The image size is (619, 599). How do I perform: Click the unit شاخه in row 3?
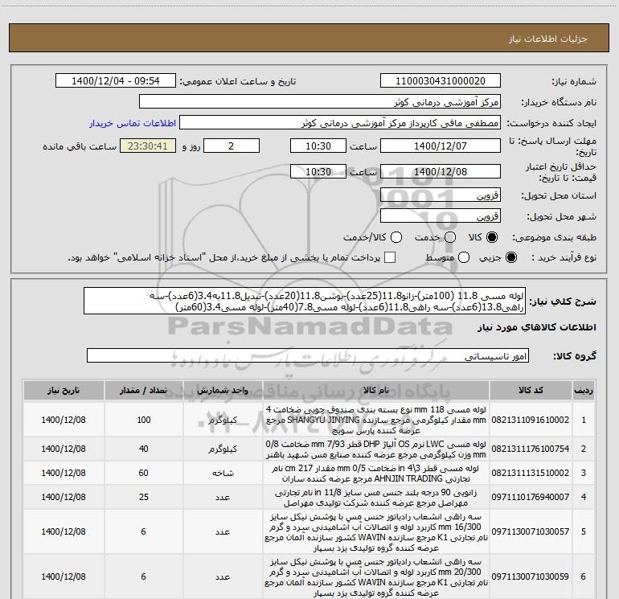(x=223, y=473)
